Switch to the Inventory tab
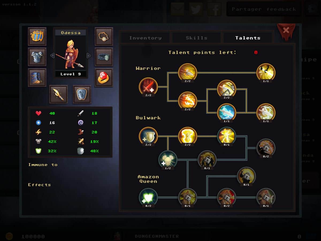Viewport: 321px width, 241px height. [145, 38]
